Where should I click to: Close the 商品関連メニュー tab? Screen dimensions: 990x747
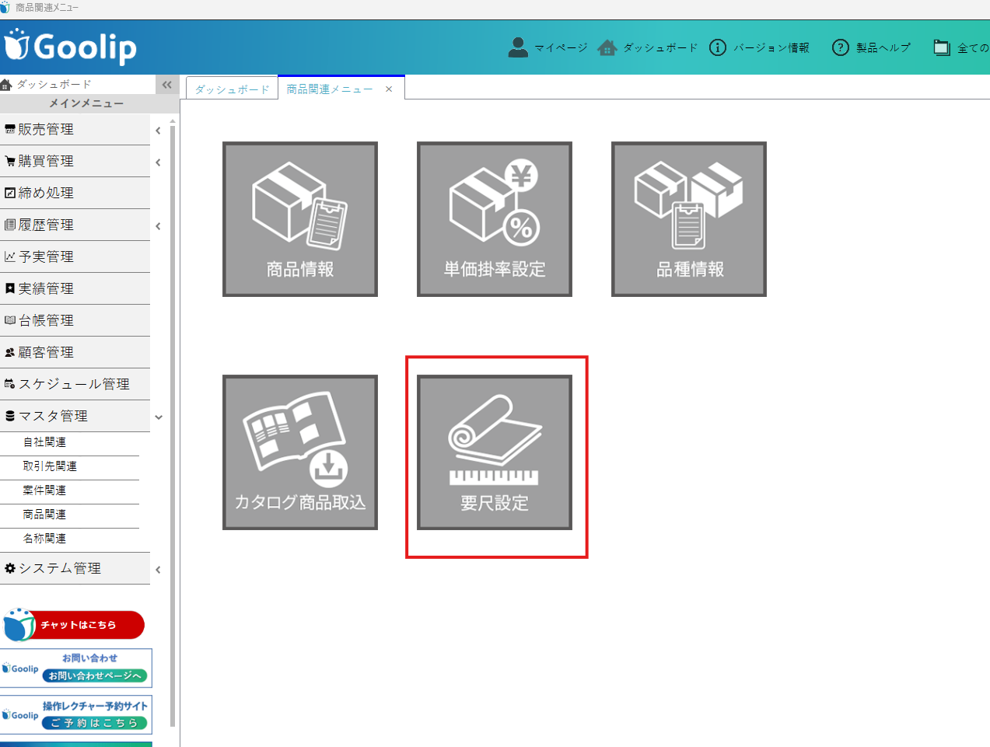point(389,89)
